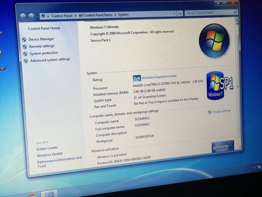
Task: Open Performance Information and Tools
Action: [x=59, y=162]
